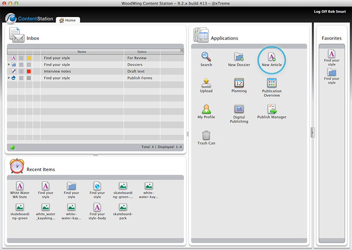Click the yellow flag of For Review row
Image resolution: width=352 pixels, height=250 pixels.
[29, 58]
